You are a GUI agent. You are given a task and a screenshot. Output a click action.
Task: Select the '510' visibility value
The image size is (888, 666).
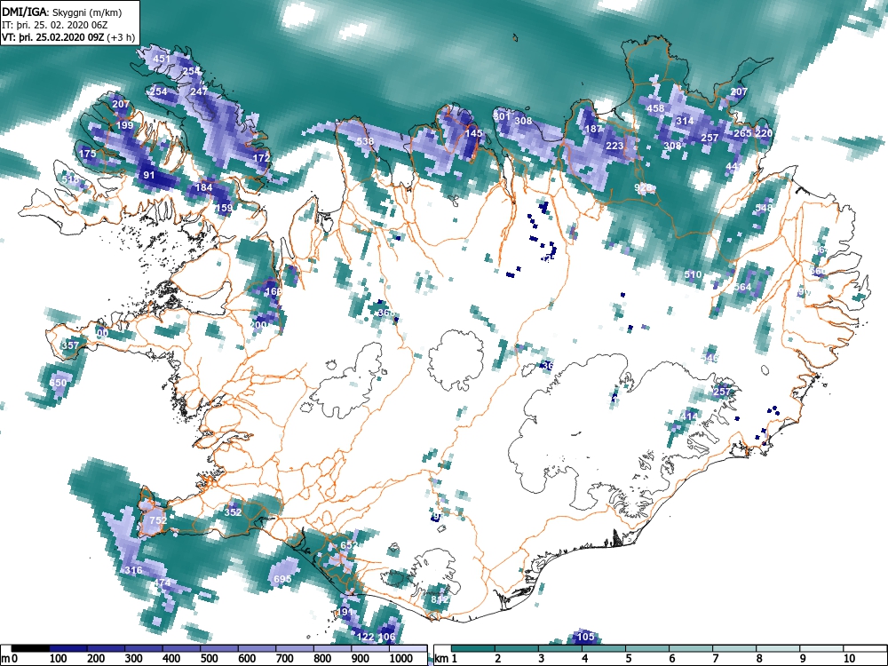[694, 274]
